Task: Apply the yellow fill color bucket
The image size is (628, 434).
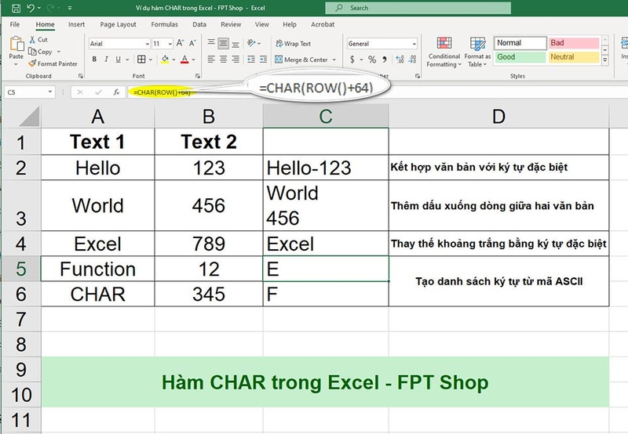Action: (165, 59)
